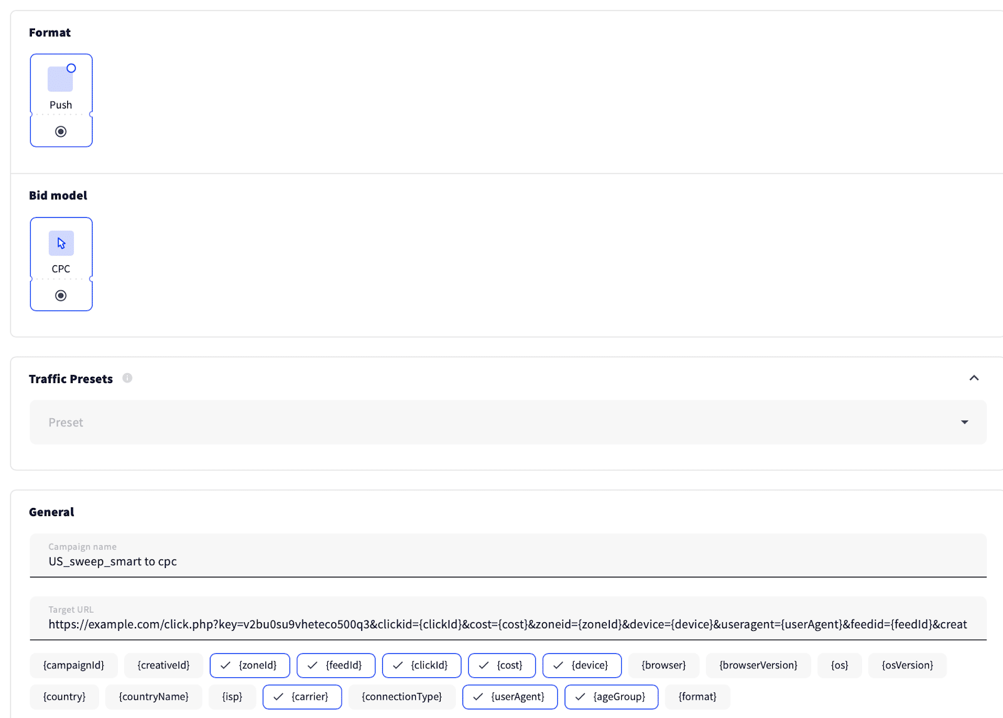Image resolution: width=1003 pixels, height=718 pixels.
Task: Add the {creativeId} macro tag
Action: (x=163, y=665)
